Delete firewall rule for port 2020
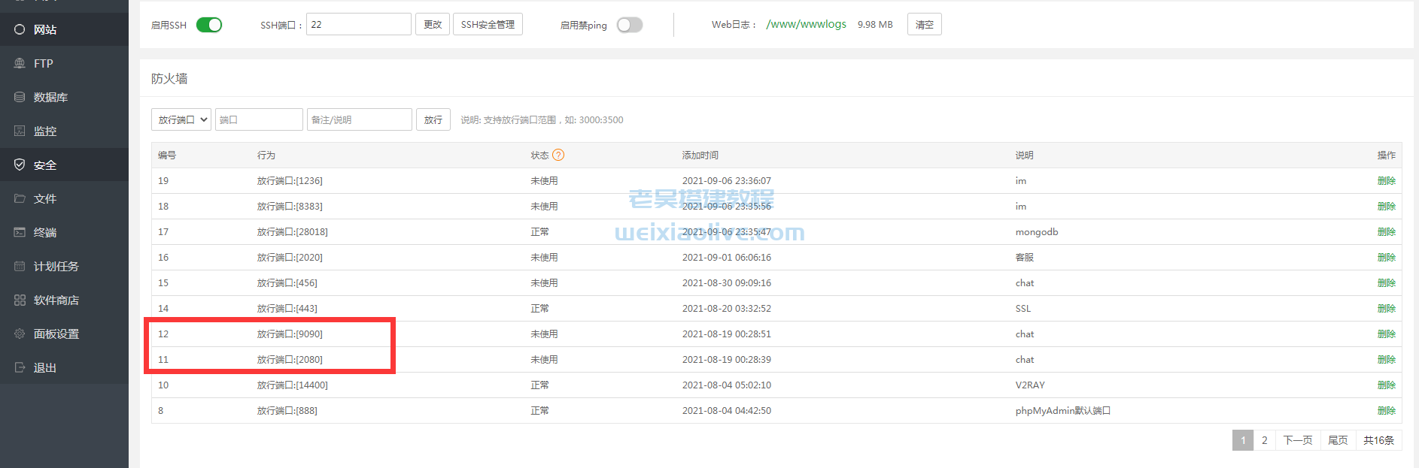The image size is (1419, 468). pyautogui.click(x=1387, y=257)
